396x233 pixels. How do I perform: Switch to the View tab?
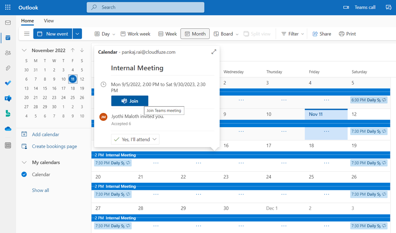tap(49, 21)
